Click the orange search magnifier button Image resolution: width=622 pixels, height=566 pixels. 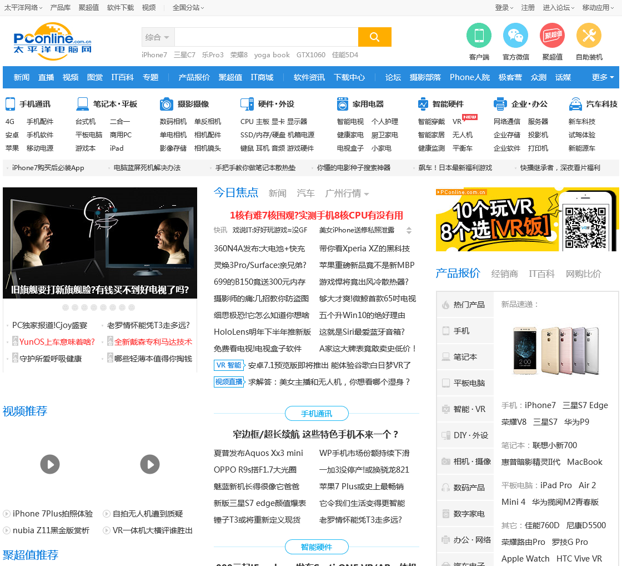coord(374,37)
